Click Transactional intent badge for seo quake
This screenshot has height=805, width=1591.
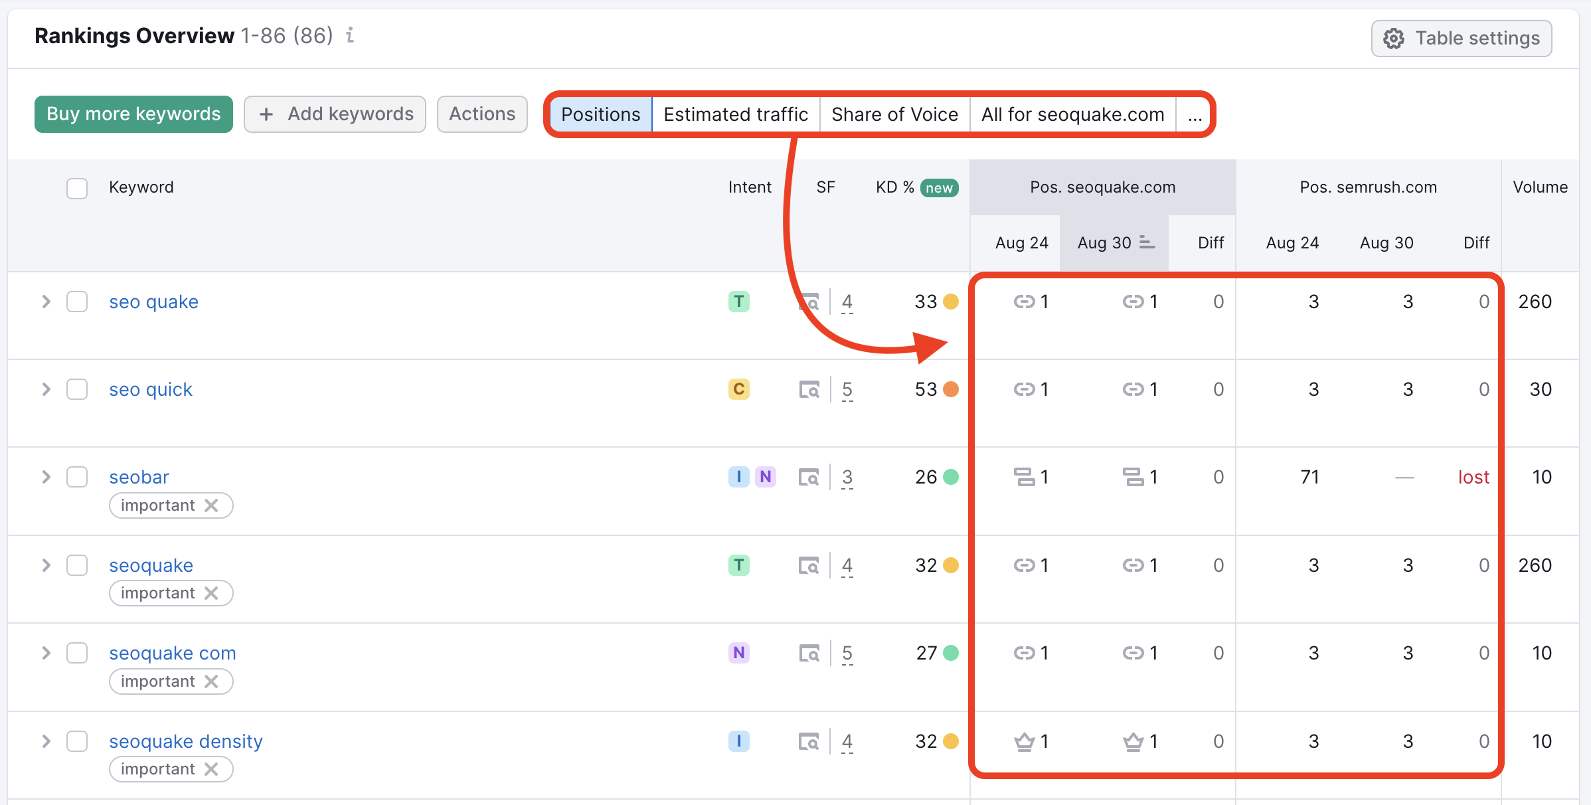tap(739, 302)
